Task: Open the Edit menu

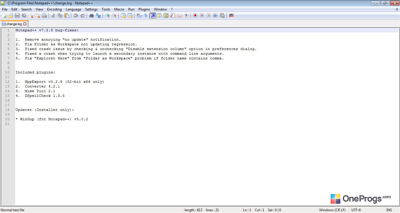Action: 14,9
